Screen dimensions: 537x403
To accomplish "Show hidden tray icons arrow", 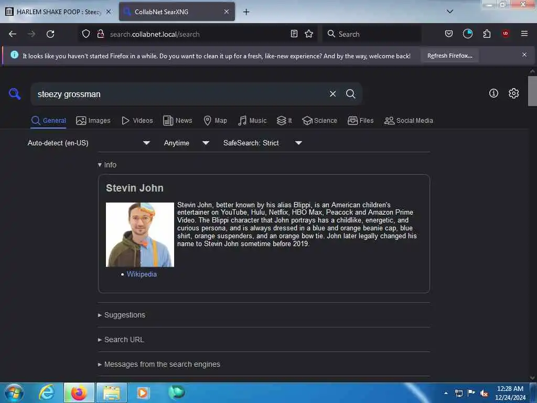I will 446,393.
